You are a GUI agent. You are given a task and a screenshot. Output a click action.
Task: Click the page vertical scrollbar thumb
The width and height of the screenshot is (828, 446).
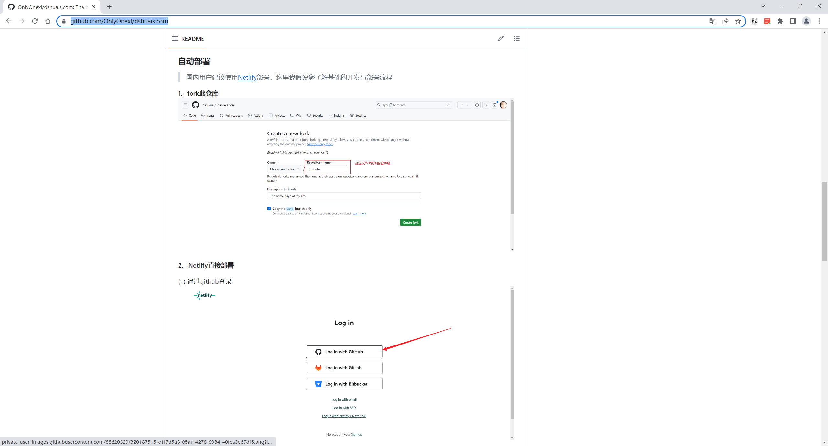tap(824, 221)
